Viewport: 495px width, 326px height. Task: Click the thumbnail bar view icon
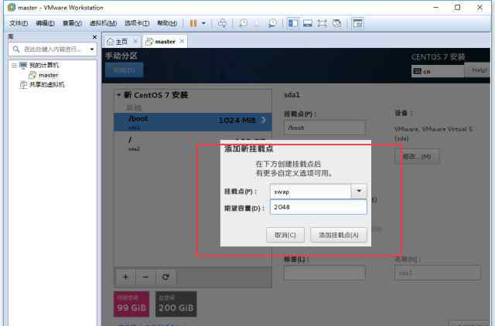pos(308,23)
